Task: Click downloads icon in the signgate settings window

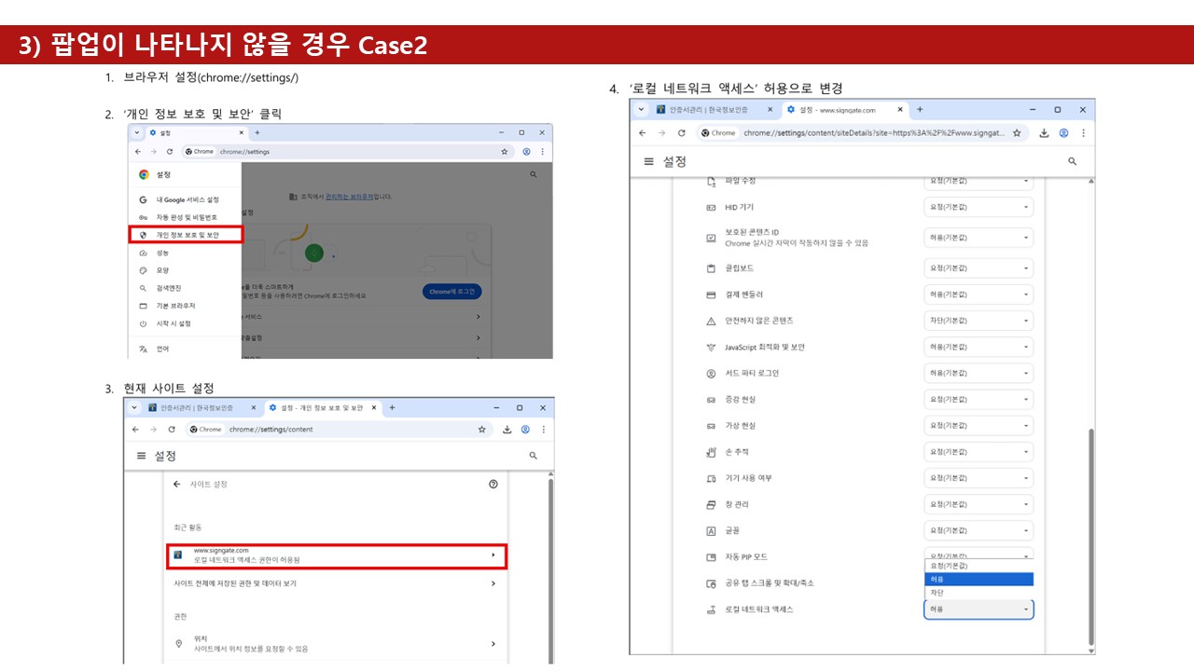Action: [1044, 133]
